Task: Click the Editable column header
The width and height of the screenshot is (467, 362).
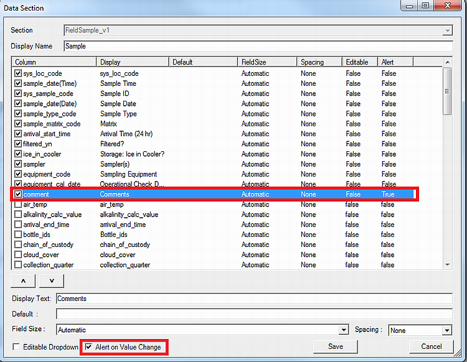Action: click(x=359, y=62)
